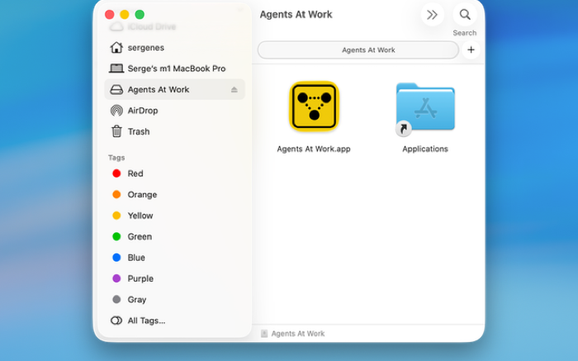Viewport: 578px width, 361px height.
Task: Filter by the Gray tag
Action: click(174, 300)
